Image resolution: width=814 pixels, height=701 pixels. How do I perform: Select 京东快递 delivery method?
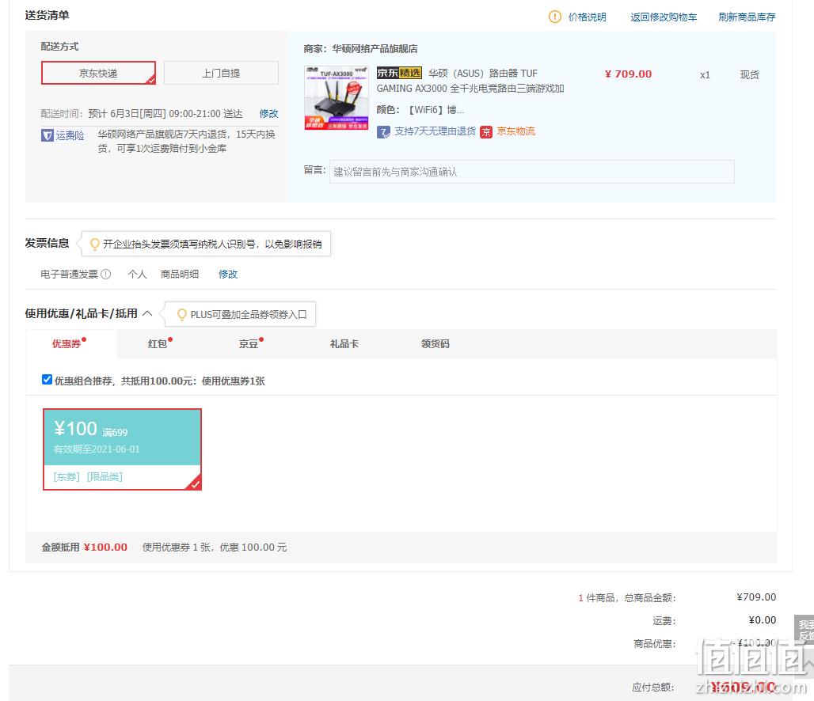tap(98, 73)
